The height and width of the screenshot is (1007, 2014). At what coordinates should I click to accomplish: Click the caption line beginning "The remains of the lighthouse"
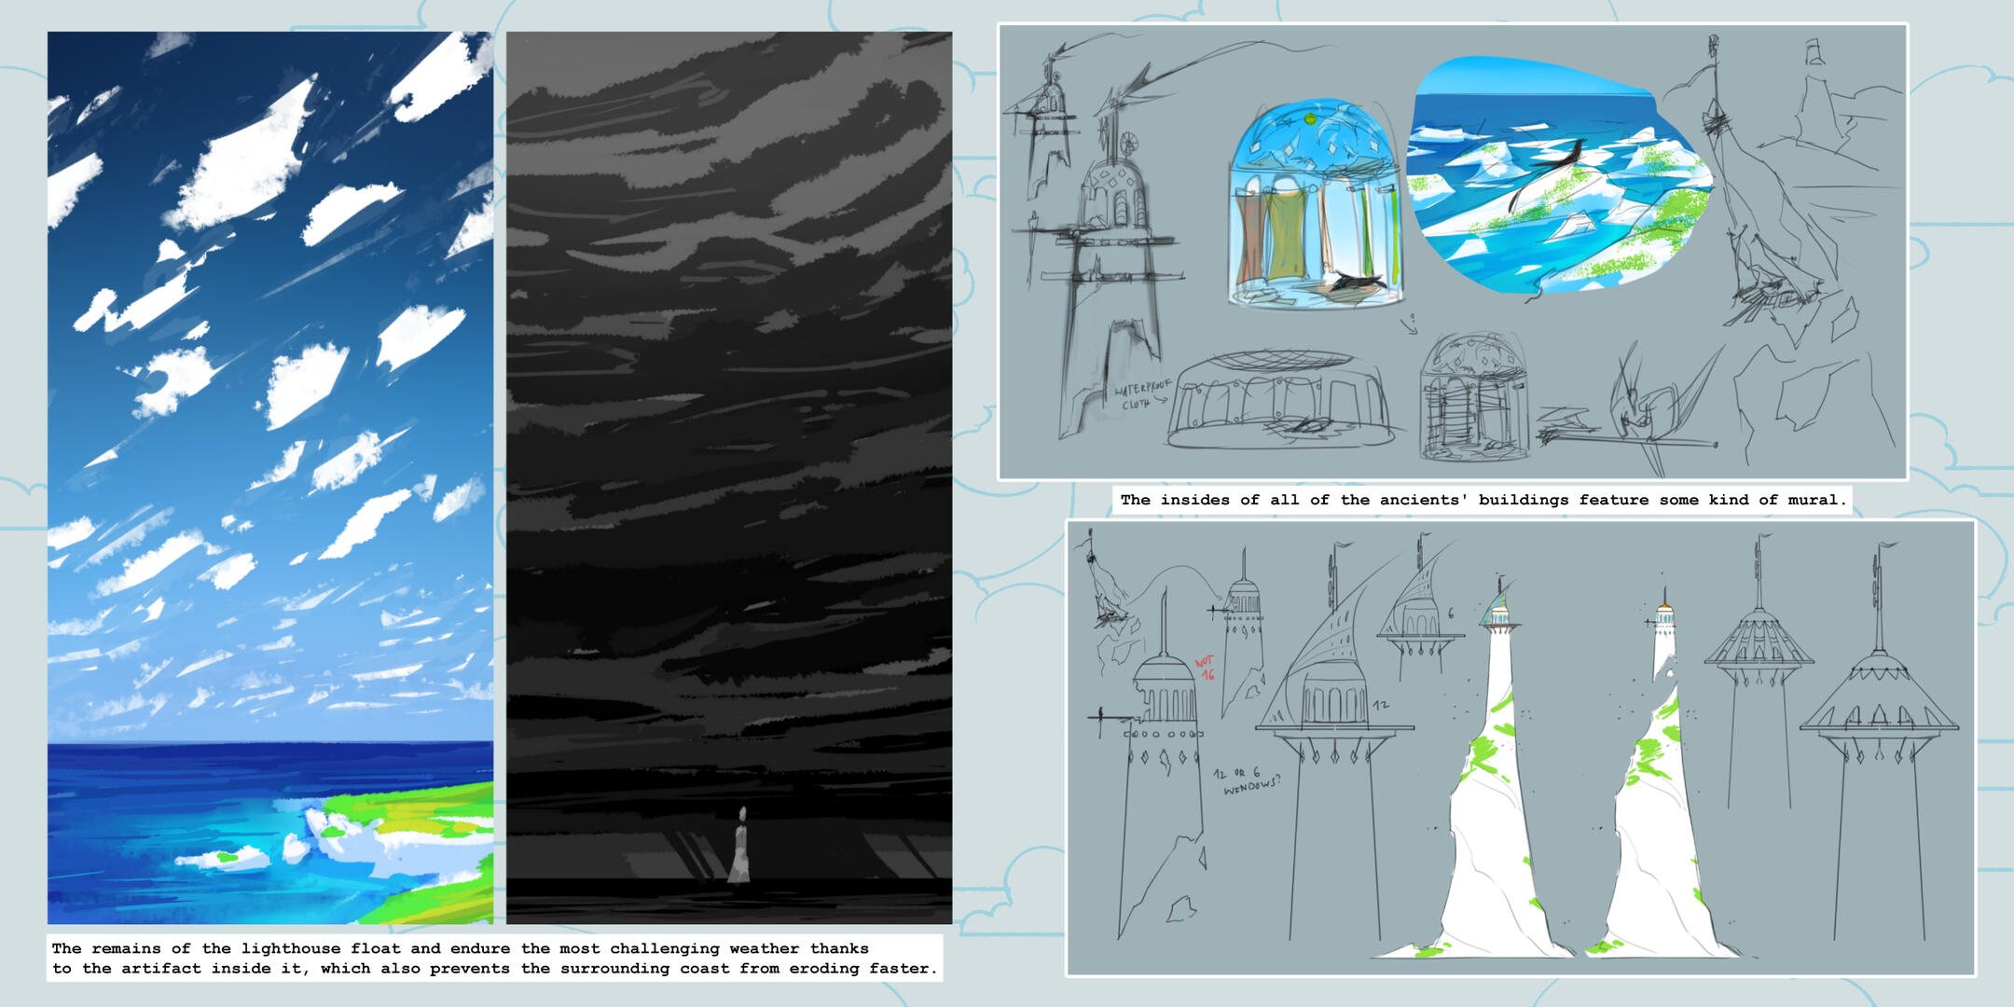pyautogui.click(x=461, y=948)
